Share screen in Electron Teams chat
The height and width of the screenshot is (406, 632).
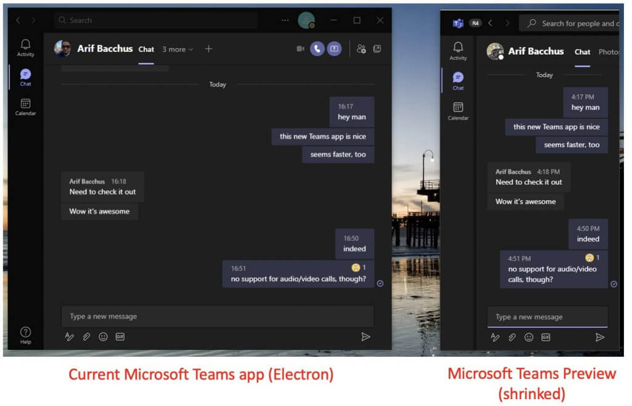point(334,49)
